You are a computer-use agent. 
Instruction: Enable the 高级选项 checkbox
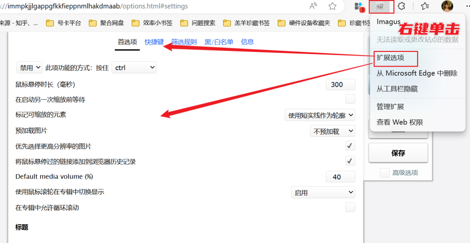(x=385, y=173)
